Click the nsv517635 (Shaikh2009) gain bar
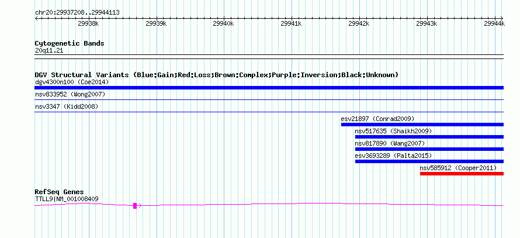 click(429, 137)
